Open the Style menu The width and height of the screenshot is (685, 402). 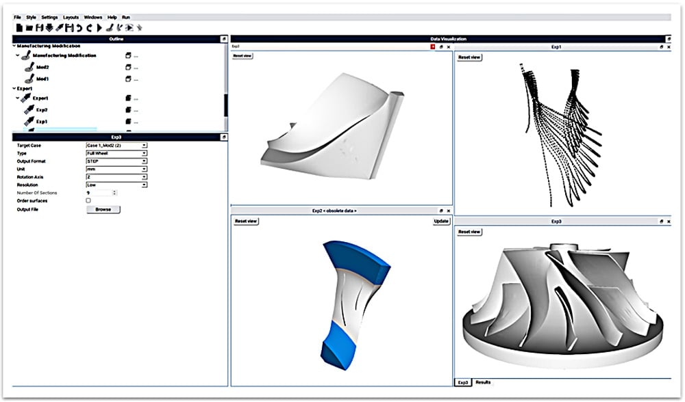point(31,18)
